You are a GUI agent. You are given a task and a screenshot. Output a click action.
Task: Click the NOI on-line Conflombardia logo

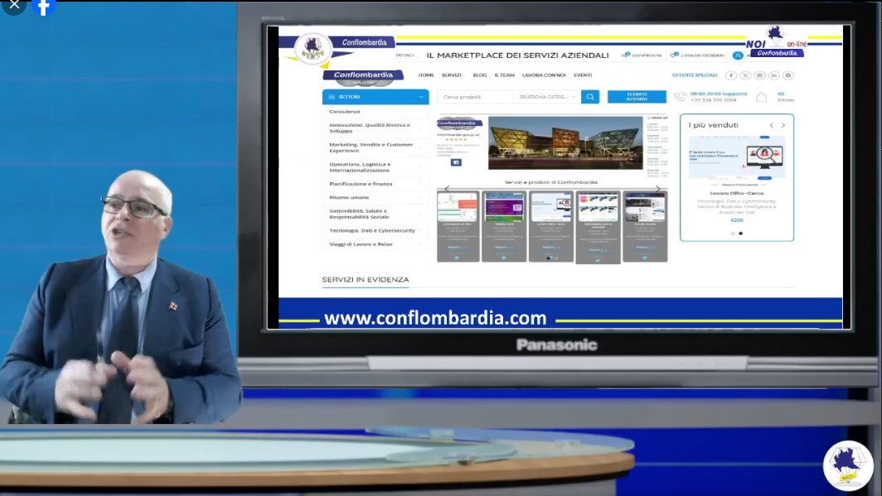coord(776,42)
